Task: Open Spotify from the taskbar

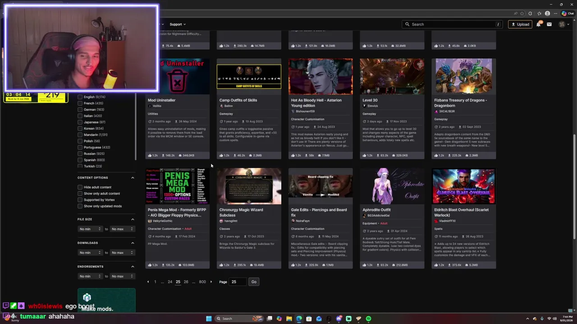Action: click(x=368, y=319)
